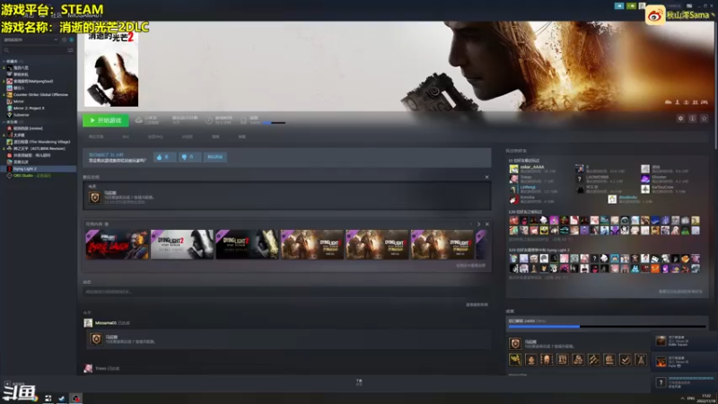Click the play time clock icon
The image size is (718, 404).
tap(209, 120)
